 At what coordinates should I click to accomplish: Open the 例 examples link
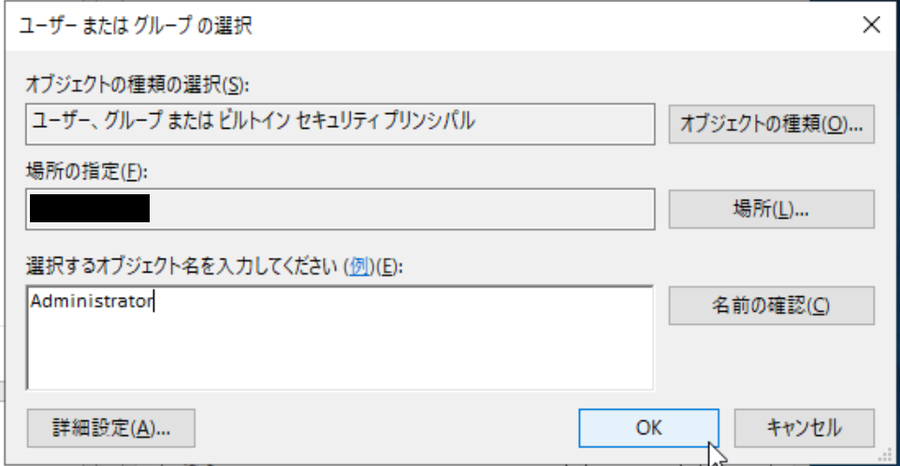[x=359, y=266]
